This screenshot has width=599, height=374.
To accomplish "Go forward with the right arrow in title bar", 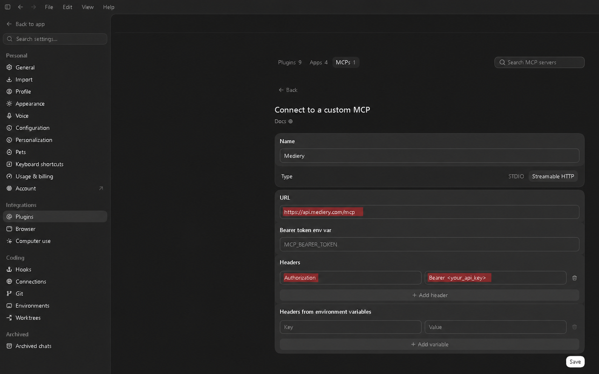I will 33,7.
